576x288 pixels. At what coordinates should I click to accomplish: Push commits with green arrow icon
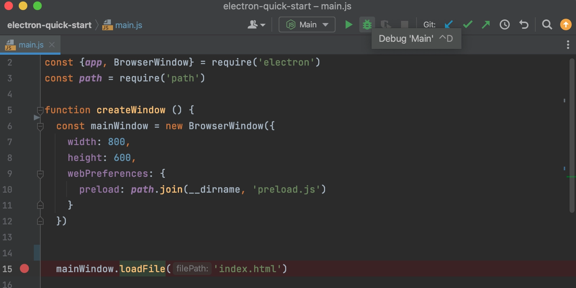click(x=486, y=24)
